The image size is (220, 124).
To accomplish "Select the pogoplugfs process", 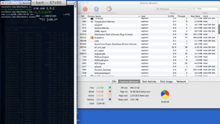I will 100,54.
